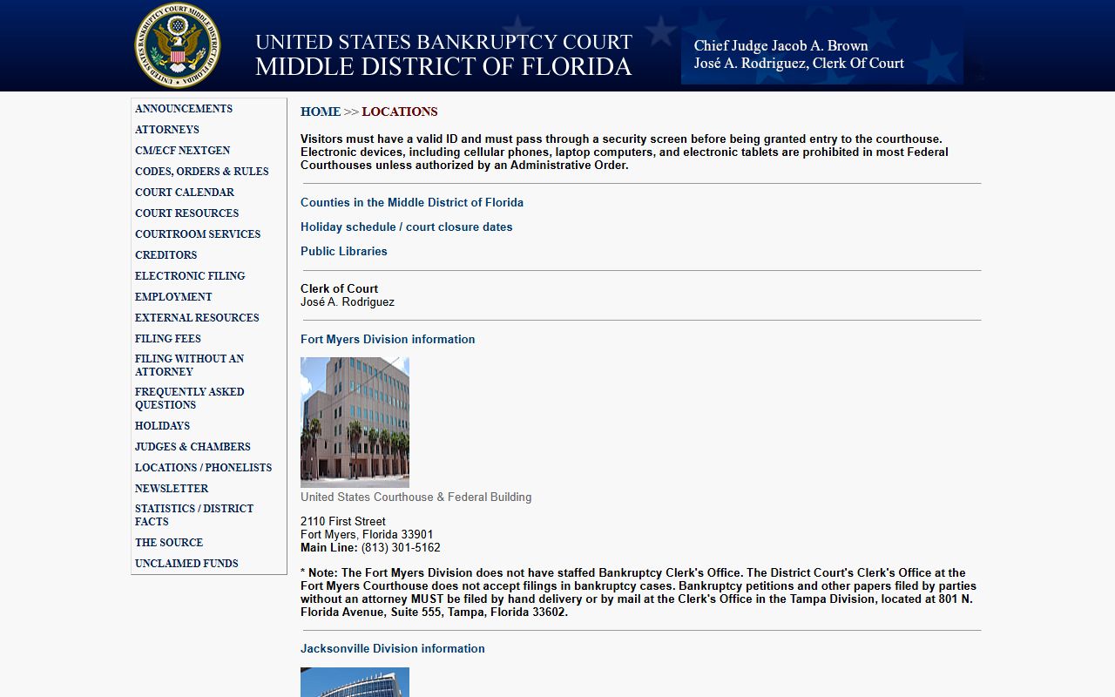The image size is (1115, 697).
Task: Navigate to Court Resources
Action: tap(186, 213)
